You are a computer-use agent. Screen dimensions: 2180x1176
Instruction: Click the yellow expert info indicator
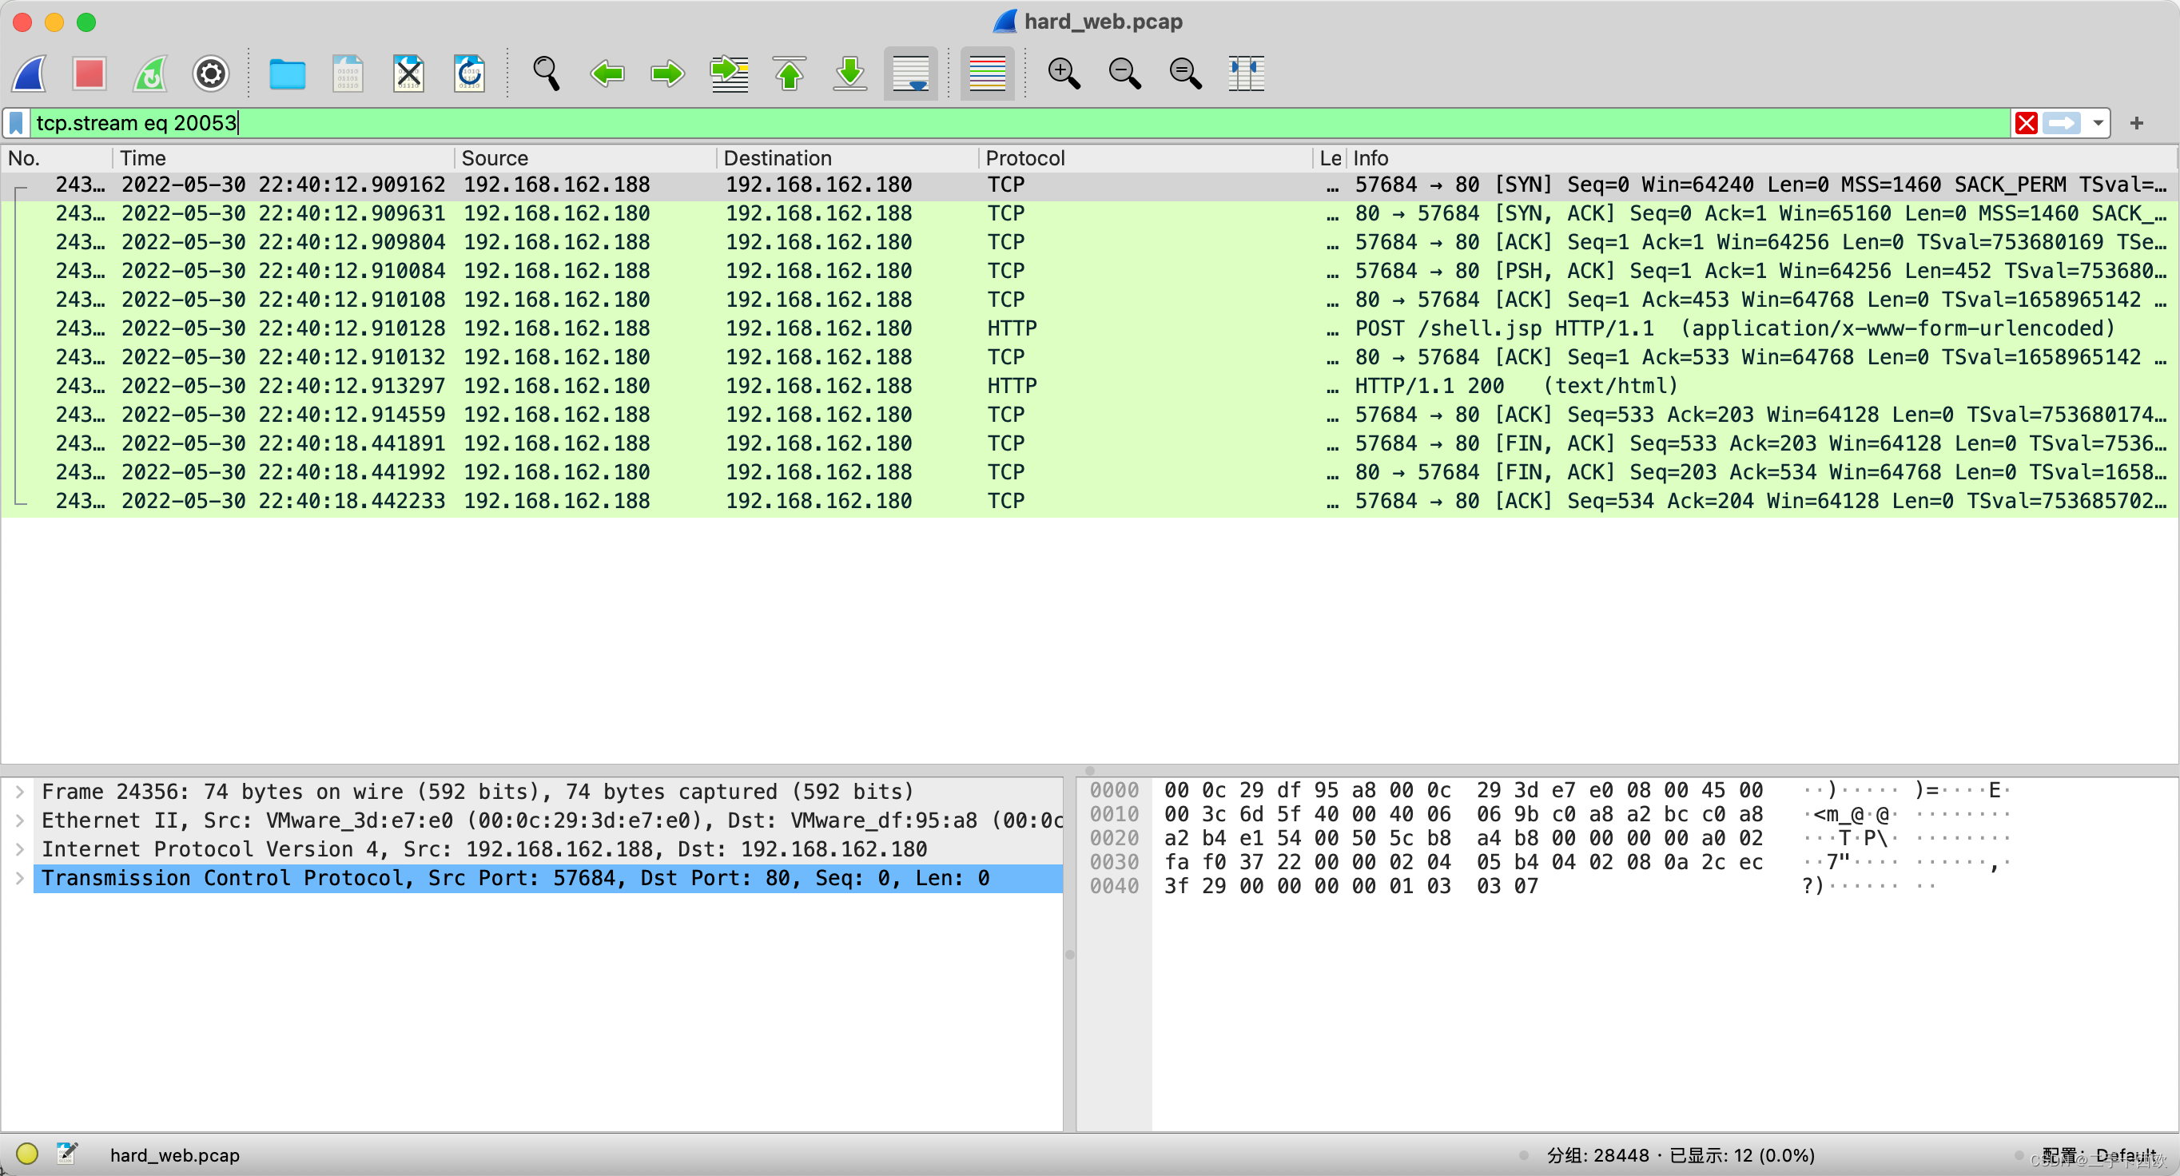[27, 1154]
